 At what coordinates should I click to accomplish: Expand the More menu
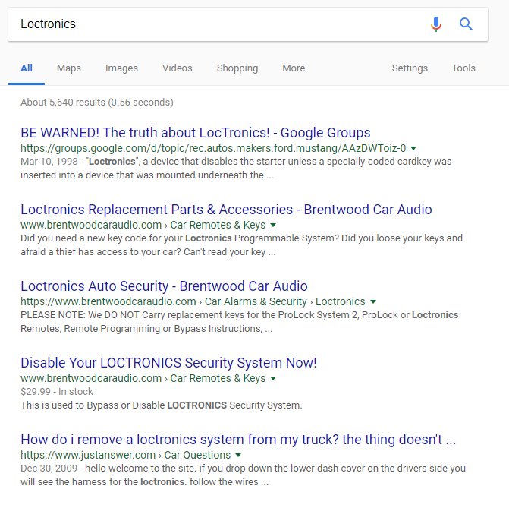294,68
